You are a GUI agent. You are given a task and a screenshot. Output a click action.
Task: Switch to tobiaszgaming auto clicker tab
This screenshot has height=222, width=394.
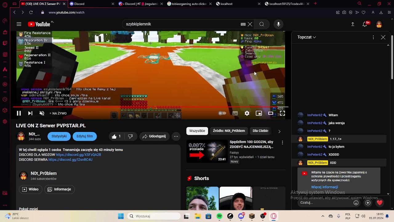click(189, 4)
